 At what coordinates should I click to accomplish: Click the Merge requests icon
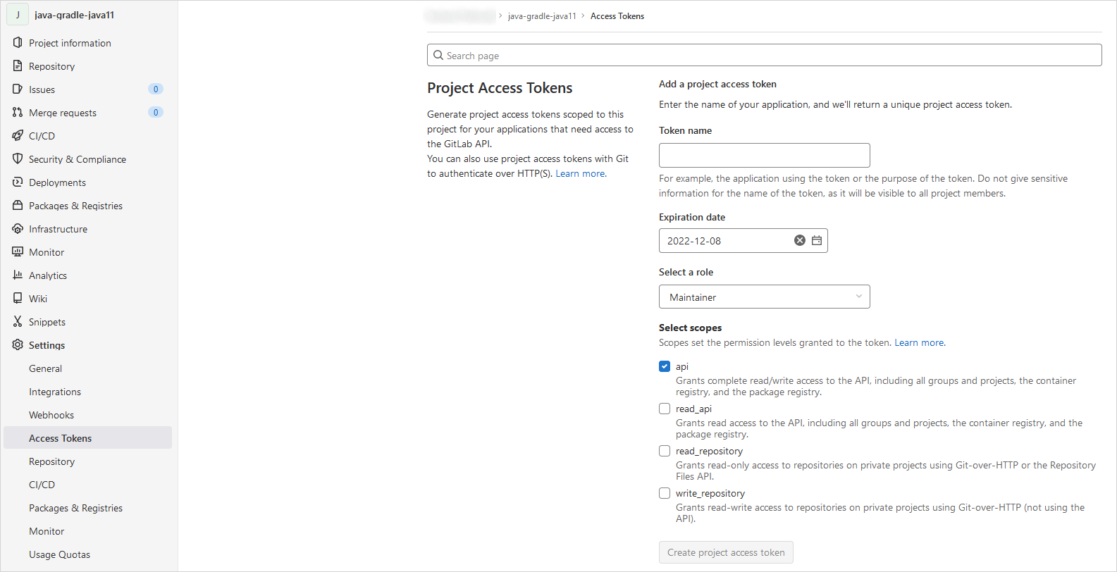tap(18, 113)
